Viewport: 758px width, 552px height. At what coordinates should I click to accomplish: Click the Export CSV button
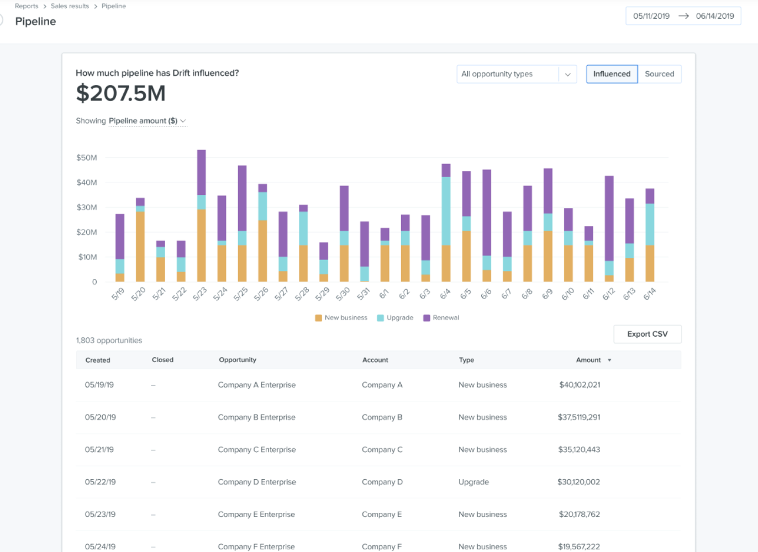click(648, 334)
